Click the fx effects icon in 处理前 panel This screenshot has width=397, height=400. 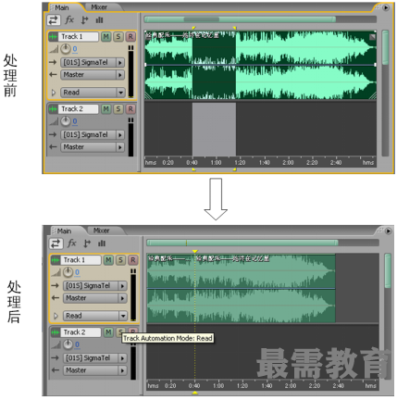(69, 20)
